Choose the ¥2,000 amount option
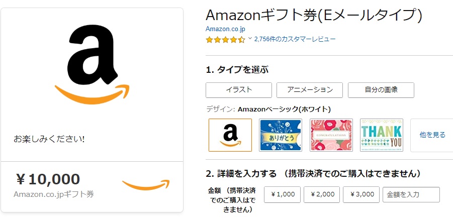453x219 pixels. coord(322,194)
